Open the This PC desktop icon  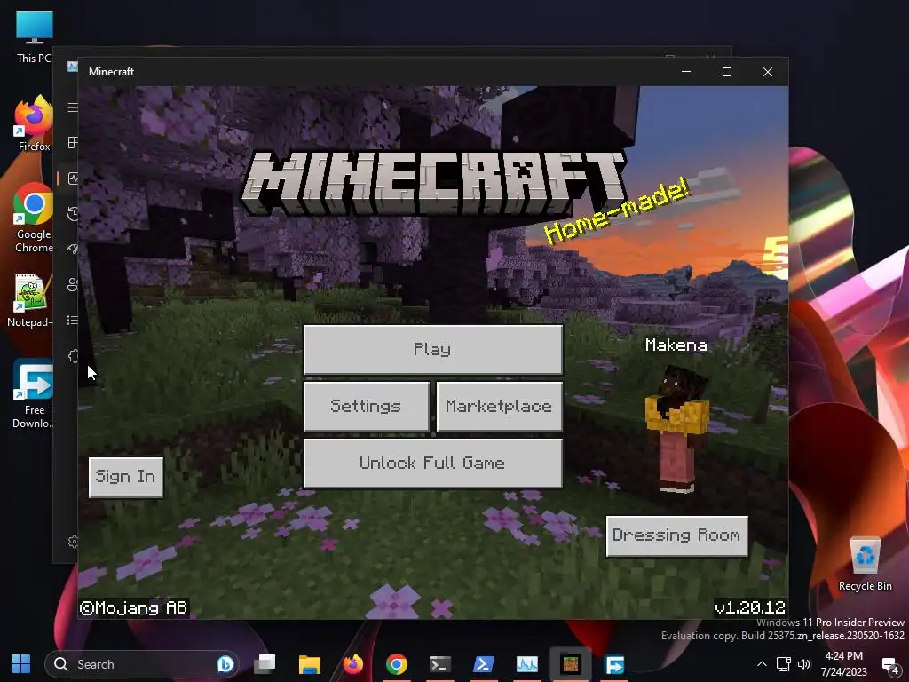coord(35,36)
